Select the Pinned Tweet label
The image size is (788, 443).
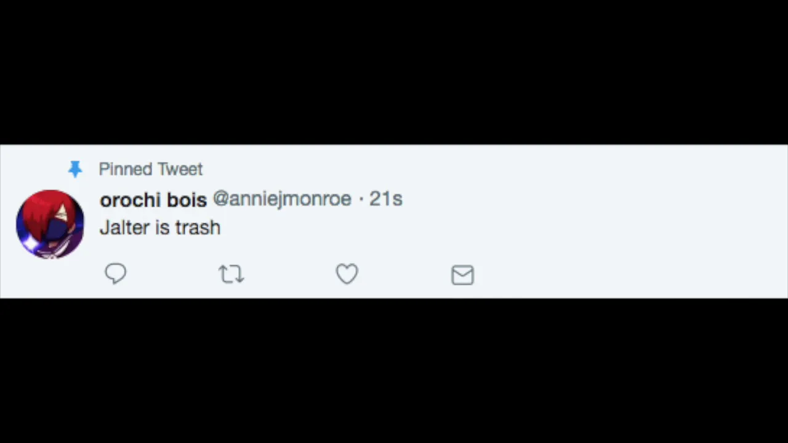coord(151,169)
